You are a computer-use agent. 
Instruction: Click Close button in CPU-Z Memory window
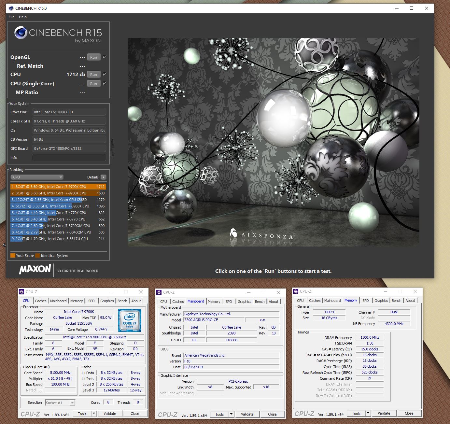click(x=409, y=413)
